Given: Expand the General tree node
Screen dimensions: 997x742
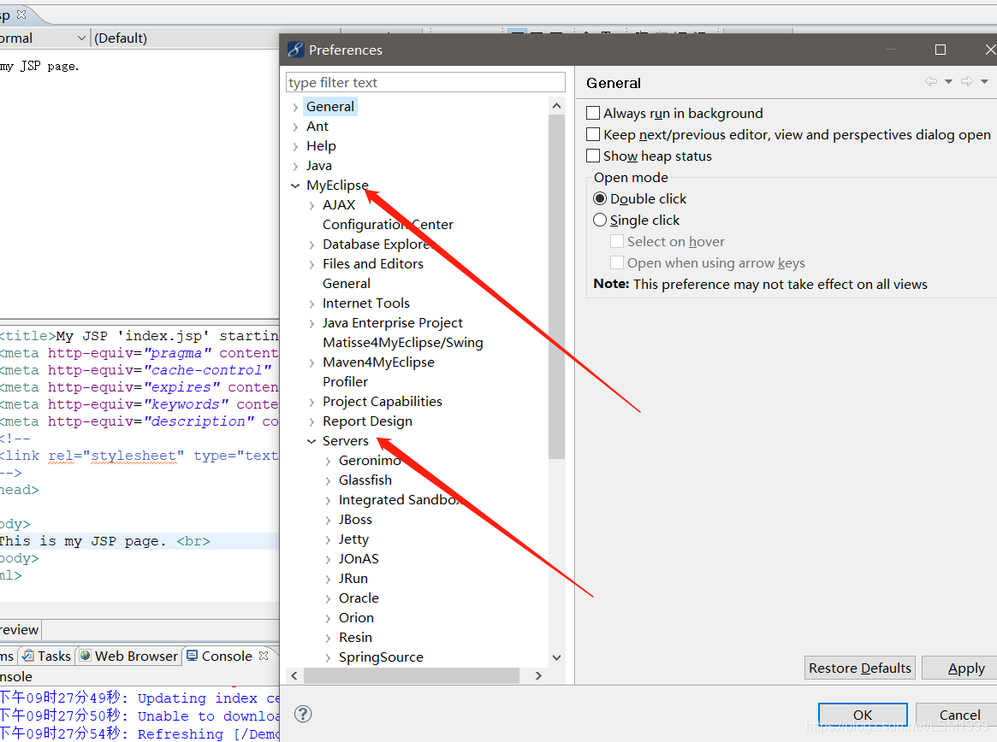Looking at the screenshot, I should [x=295, y=108].
